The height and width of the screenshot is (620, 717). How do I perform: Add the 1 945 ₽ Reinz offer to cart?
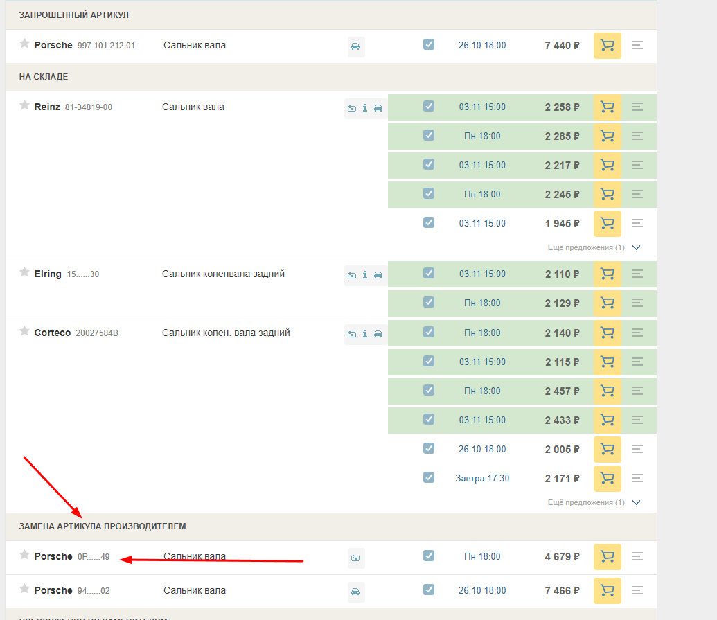607,224
